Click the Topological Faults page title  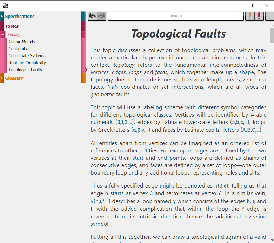[x=179, y=34]
